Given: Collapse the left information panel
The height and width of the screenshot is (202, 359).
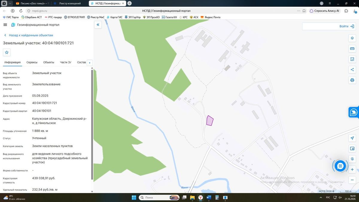Looking at the screenshot, I should (x=98, y=25).
